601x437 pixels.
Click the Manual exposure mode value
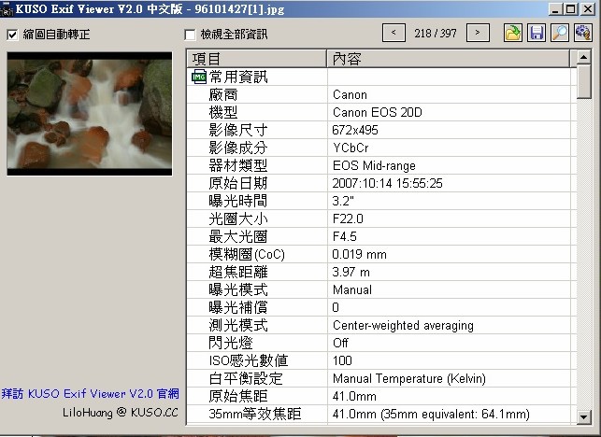[352, 289]
